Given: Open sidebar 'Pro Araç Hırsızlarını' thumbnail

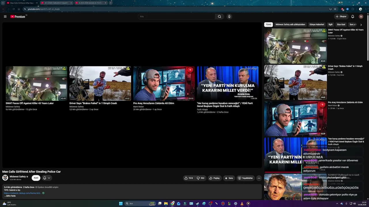Looking at the screenshot, I should point(295,118).
